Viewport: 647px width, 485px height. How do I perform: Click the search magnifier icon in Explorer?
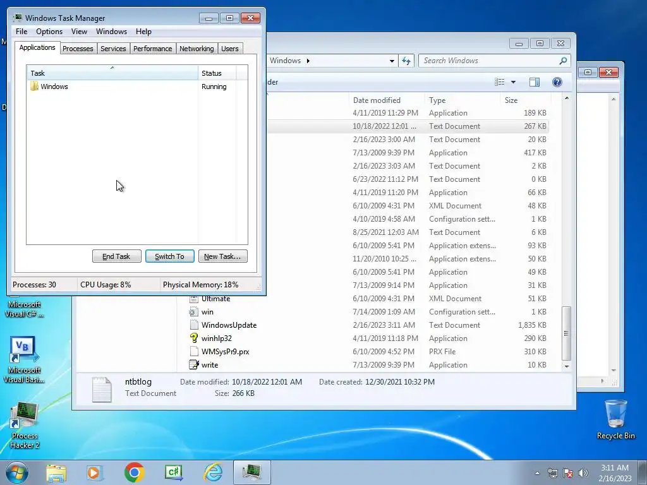[563, 61]
